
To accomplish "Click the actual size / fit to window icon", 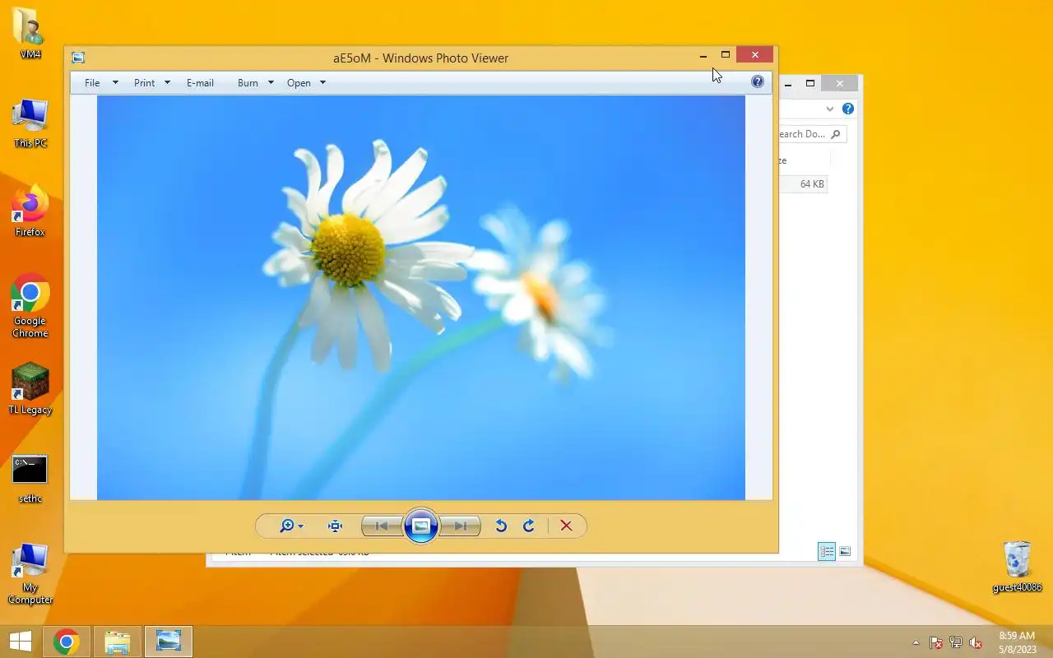I will [x=335, y=526].
